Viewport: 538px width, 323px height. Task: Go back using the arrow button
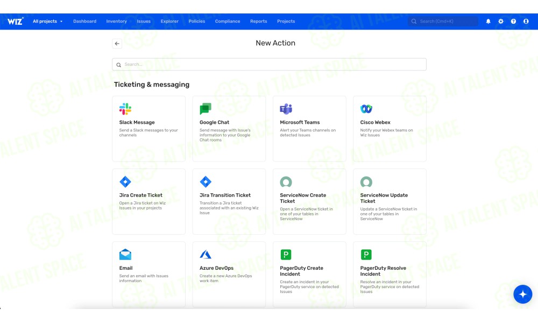(x=117, y=44)
